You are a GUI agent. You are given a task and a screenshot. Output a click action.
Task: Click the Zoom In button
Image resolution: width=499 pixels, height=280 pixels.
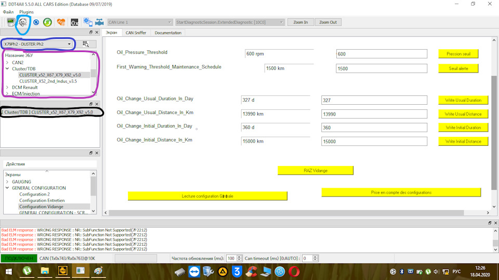point(300,22)
